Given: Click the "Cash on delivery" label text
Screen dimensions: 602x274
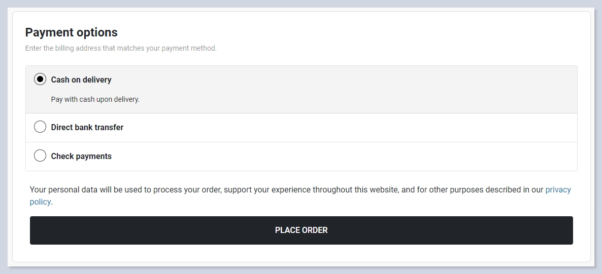Looking at the screenshot, I should pos(81,80).
